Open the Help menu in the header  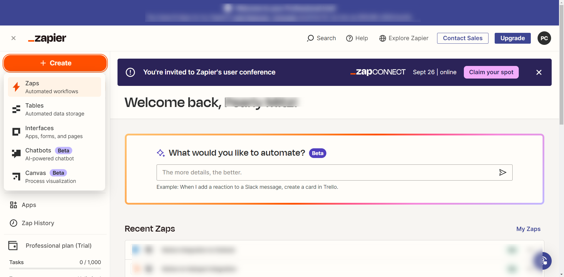pos(357,38)
